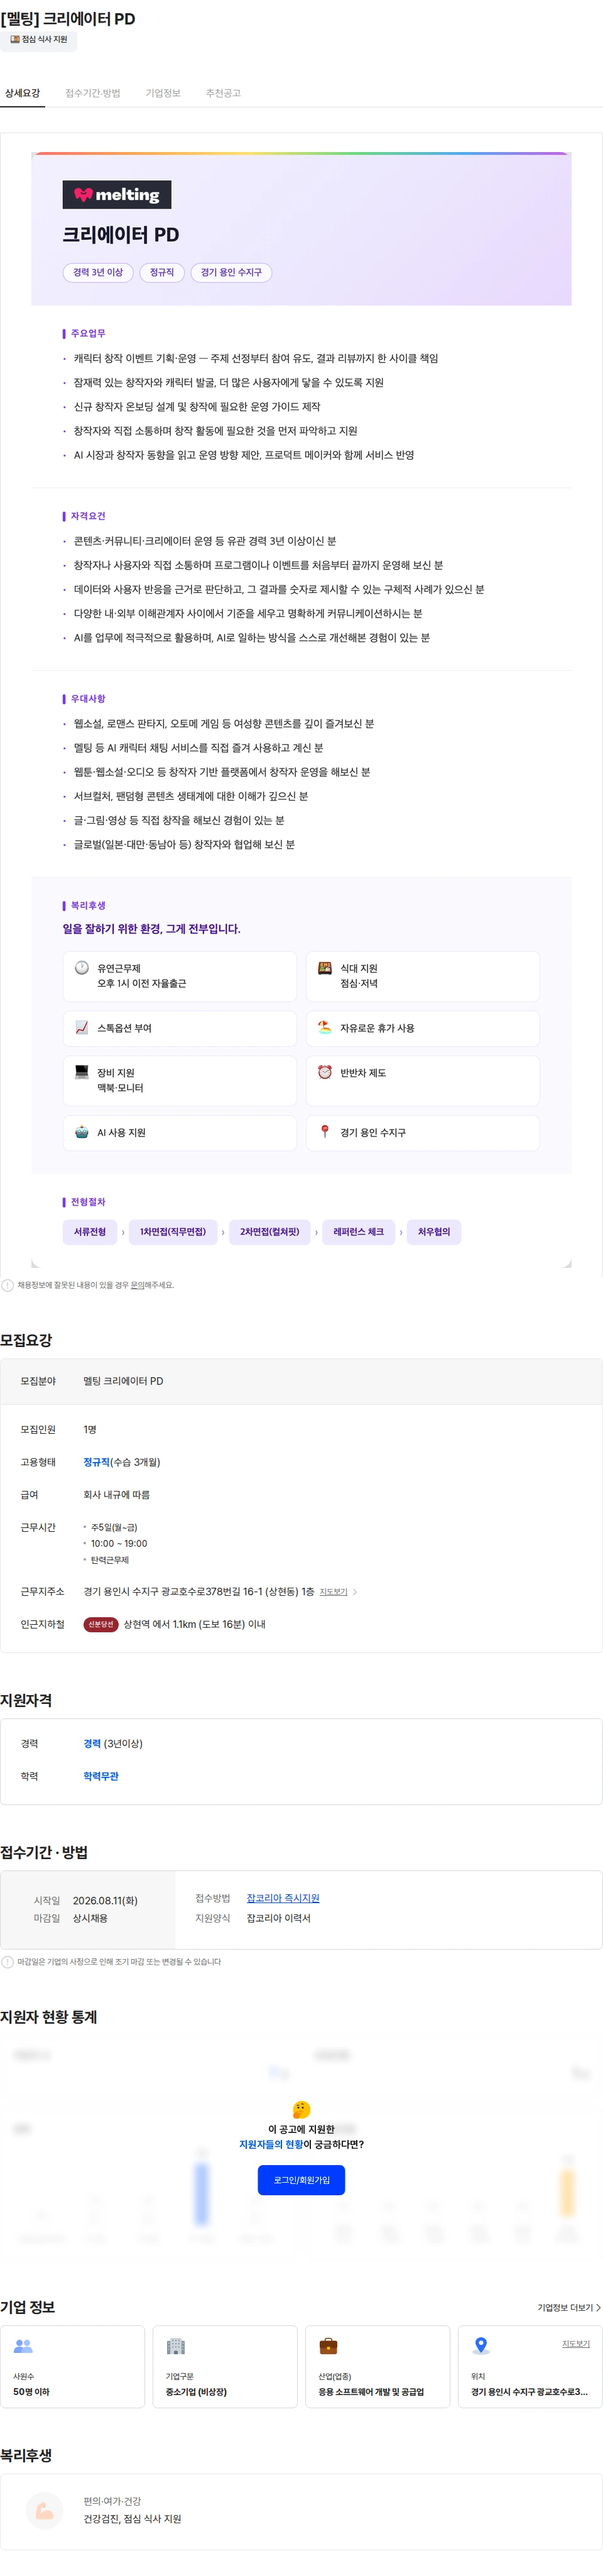Click the 처우협의 step
The height and width of the screenshot is (2576, 603).
(434, 1232)
